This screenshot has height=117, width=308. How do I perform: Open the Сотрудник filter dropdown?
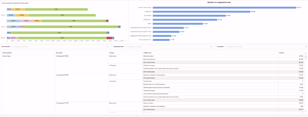(x=264, y=46)
